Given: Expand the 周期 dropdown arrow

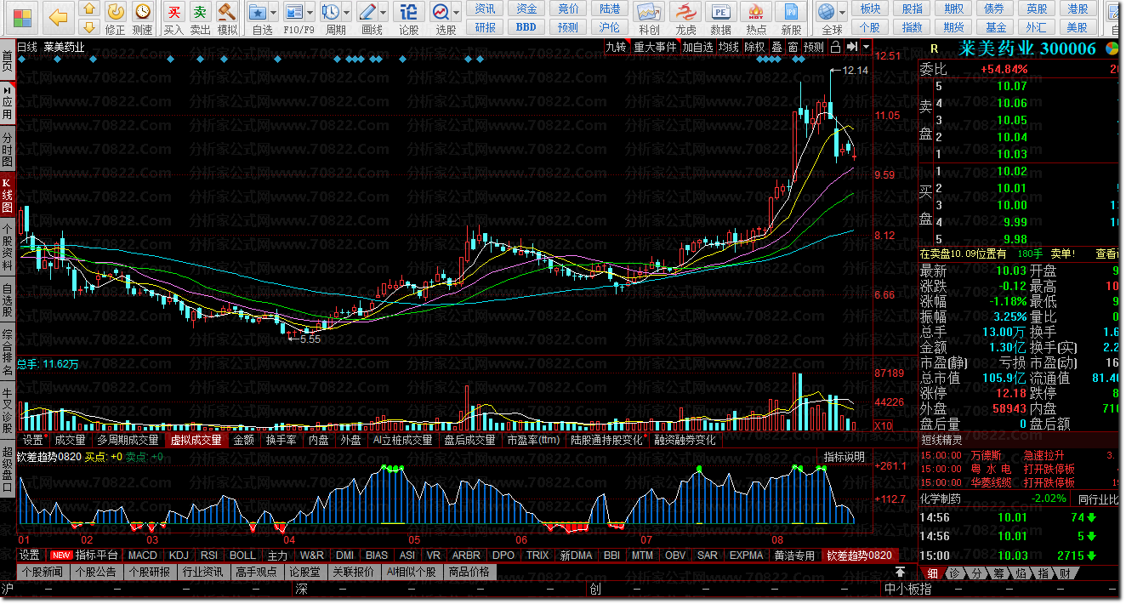Looking at the screenshot, I should 346,13.
